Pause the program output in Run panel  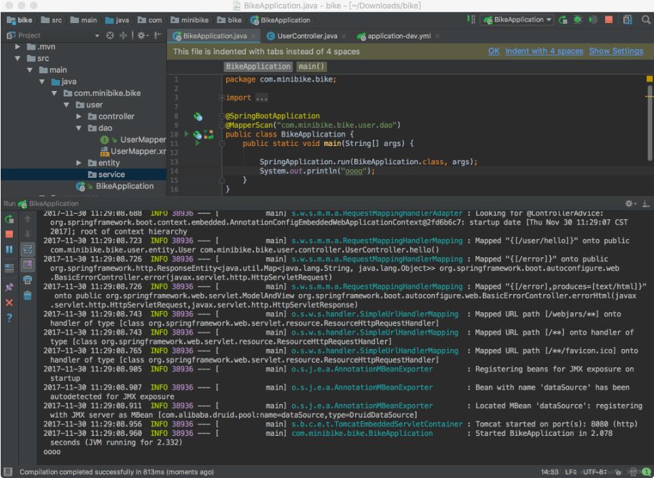(10, 249)
